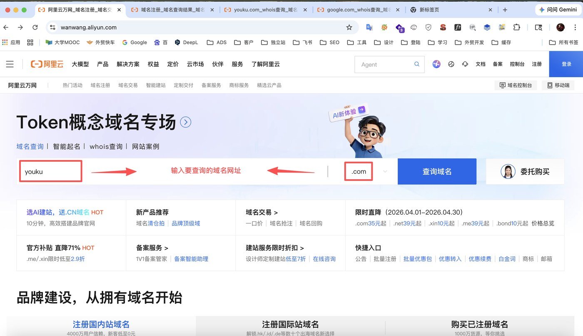
Task: Switch to the youku.com whois tab
Action: [x=265, y=10]
